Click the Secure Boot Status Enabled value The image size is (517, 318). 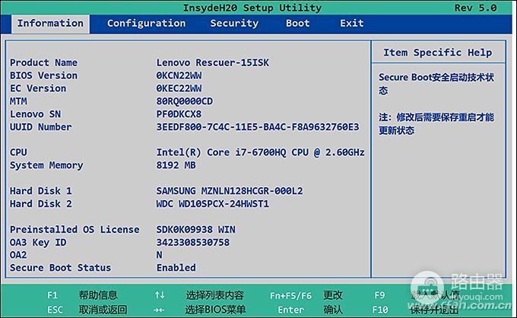coord(176,268)
